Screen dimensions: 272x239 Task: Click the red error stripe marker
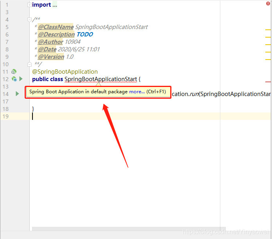pyautogui.click(x=268, y=82)
